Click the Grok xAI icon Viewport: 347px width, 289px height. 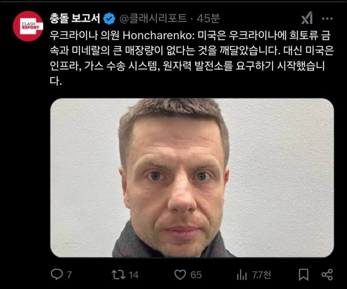click(x=307, y=18)
